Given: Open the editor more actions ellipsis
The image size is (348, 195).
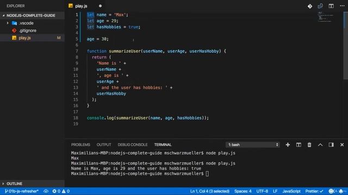Looking at the screenshot, I should point(342,6).
